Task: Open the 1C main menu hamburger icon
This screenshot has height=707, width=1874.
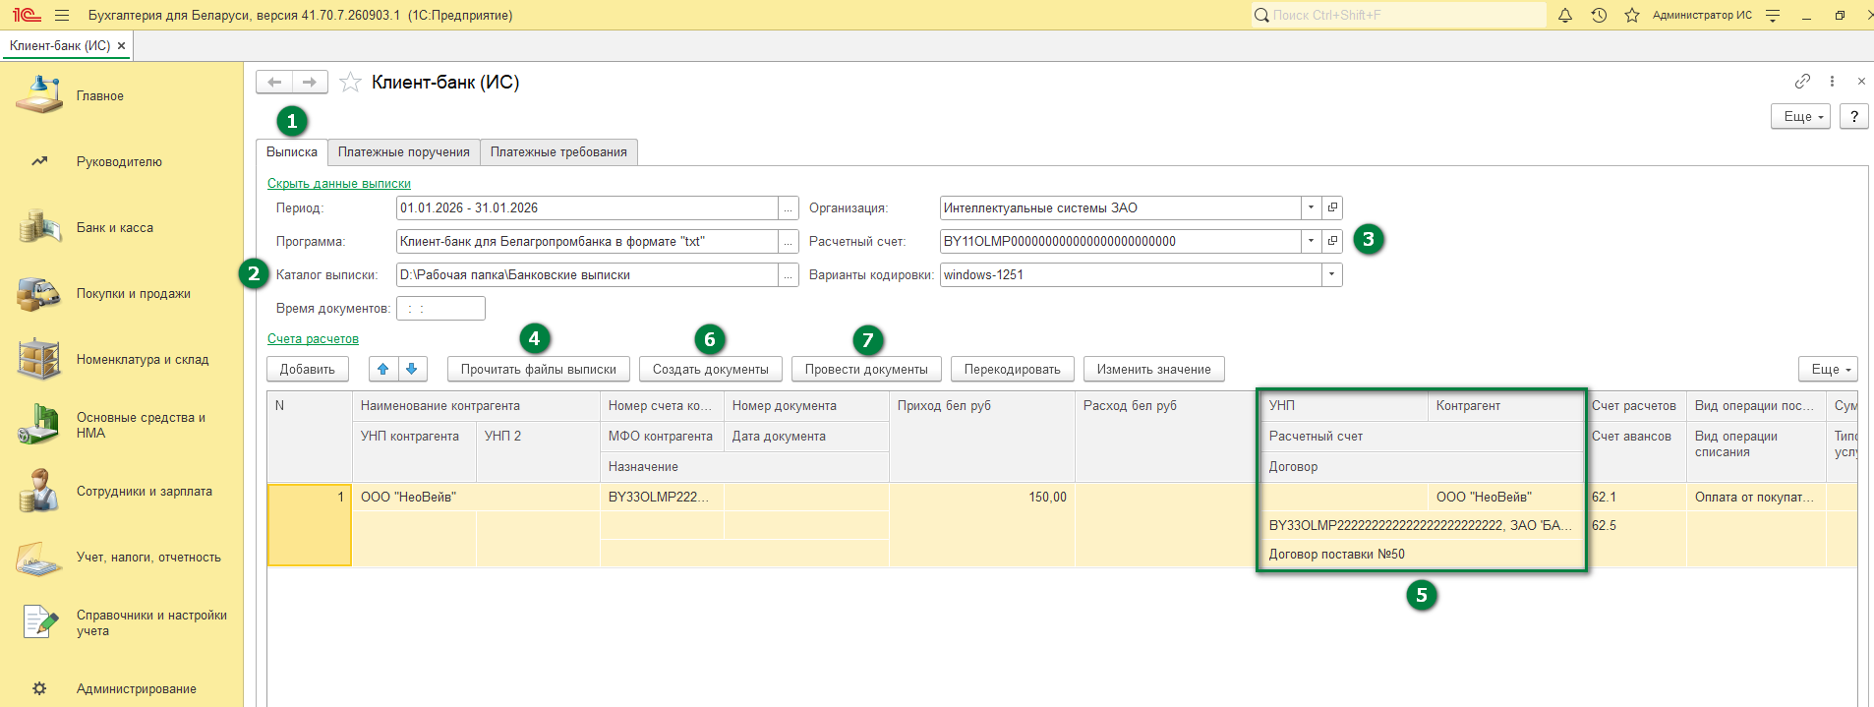Action: (x=62, y=15)
